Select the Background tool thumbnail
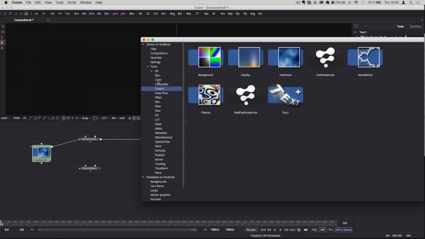The height and width of the screenshot is (239, 425). (x=206, y=57)
